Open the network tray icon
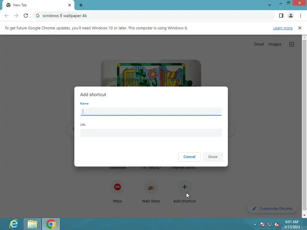This screenshot has width=307, height=230. (x=270, y=224)
